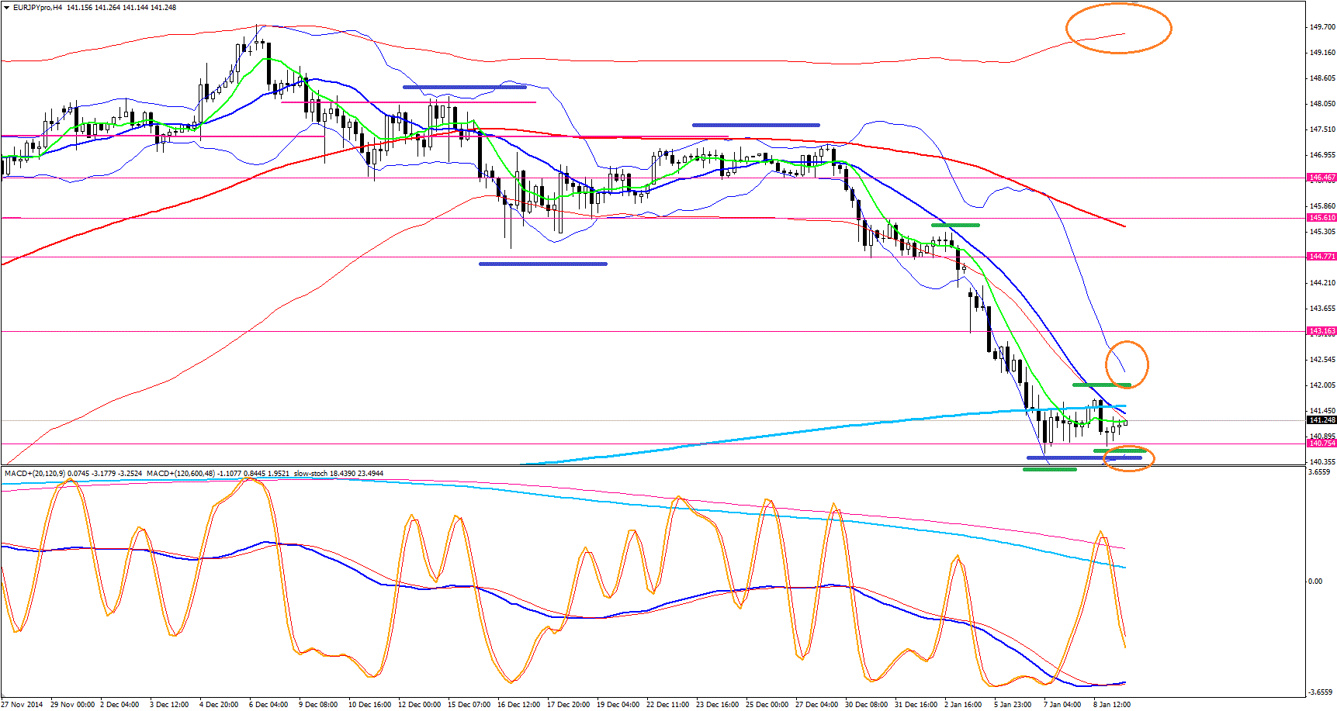1337x711 pixels.
Task: Click the pink 146.467 price level tag
Action: pos(1321,178)
